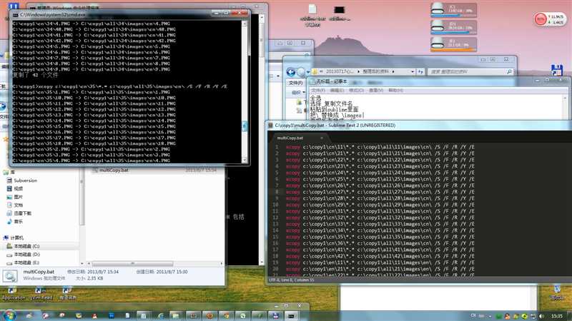Open Notepad 查看(V) menu
The width and height of the screenshot is (572, 321).
click(376, 90)
